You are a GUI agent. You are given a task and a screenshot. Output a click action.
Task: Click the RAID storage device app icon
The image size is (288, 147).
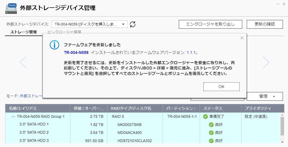pos(11,8)
